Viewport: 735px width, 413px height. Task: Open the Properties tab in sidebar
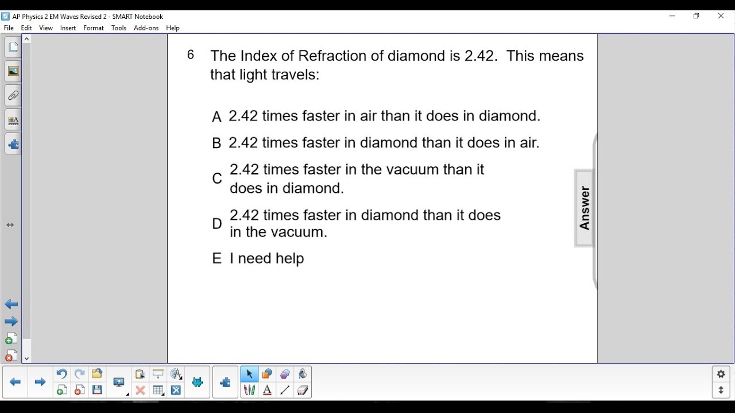(13, 120)
